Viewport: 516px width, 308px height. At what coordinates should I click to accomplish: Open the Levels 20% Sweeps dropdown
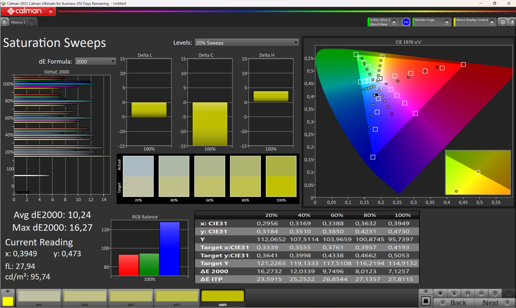(x=246, y=43)
